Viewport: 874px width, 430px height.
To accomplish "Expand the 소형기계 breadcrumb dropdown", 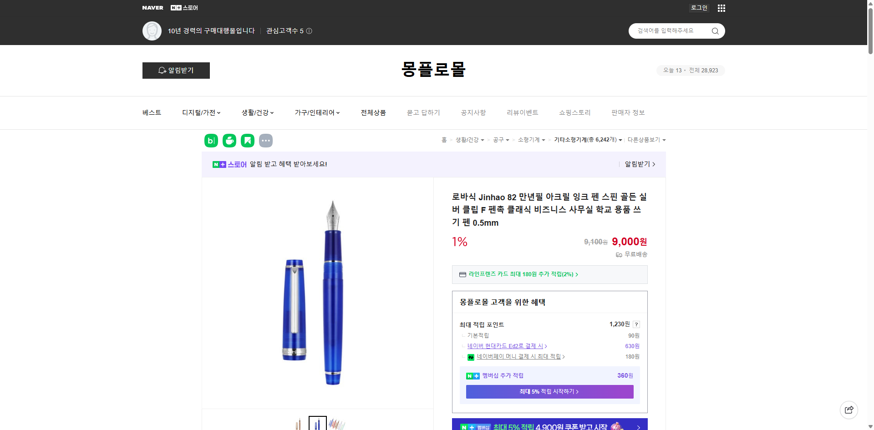I will point(530,140).
